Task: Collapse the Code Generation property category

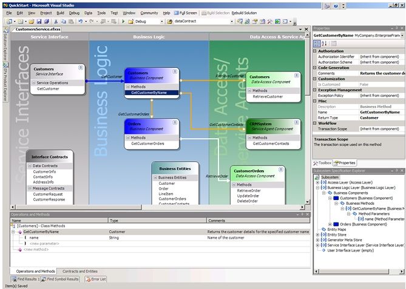Action: coord(315,68)
